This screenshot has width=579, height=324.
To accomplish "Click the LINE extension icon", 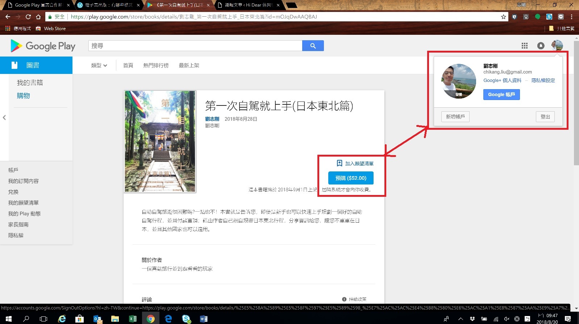I will coord(561,17).
